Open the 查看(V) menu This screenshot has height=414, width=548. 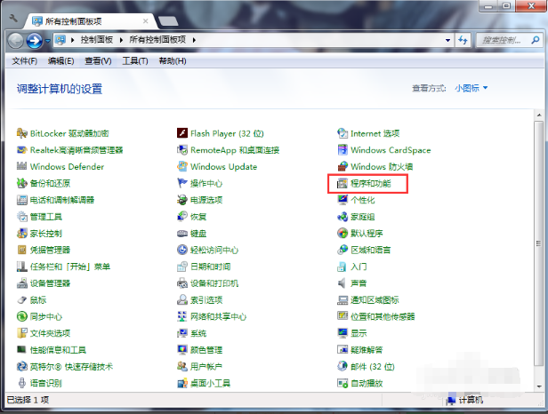tap(98, 61)
